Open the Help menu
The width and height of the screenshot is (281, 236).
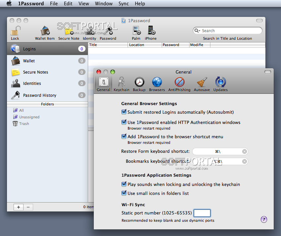pyautogui.click(x=140, y=4)
